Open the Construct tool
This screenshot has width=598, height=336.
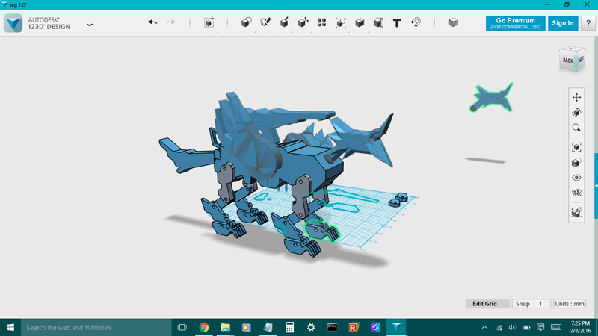click(x=284, y=22)
